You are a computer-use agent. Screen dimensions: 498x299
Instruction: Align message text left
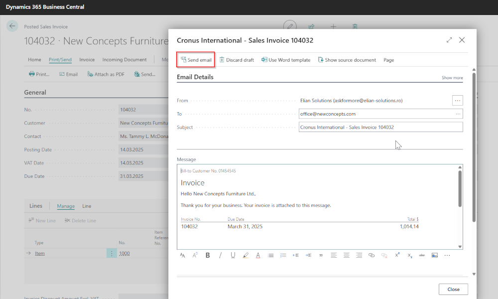[334, 255]
